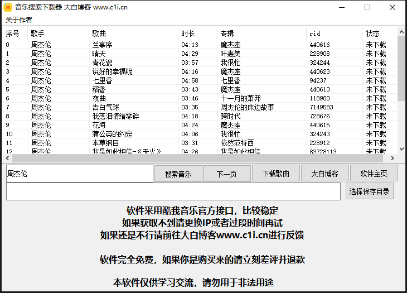
Task: Click the rid column header
Action: 333,33
